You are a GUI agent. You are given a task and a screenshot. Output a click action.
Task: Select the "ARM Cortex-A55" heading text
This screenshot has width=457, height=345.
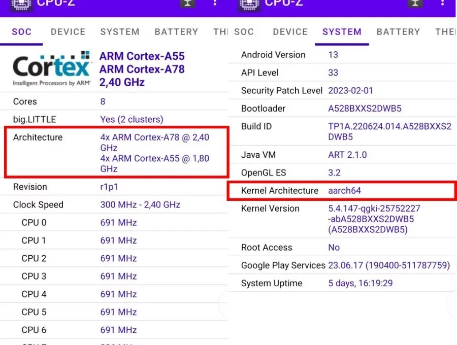click(142, 56)
